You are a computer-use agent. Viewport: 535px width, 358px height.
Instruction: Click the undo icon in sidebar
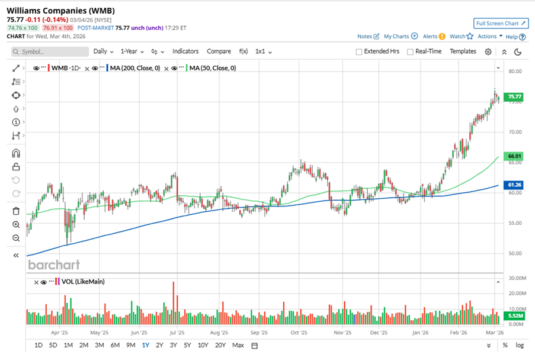click(16, 180)
